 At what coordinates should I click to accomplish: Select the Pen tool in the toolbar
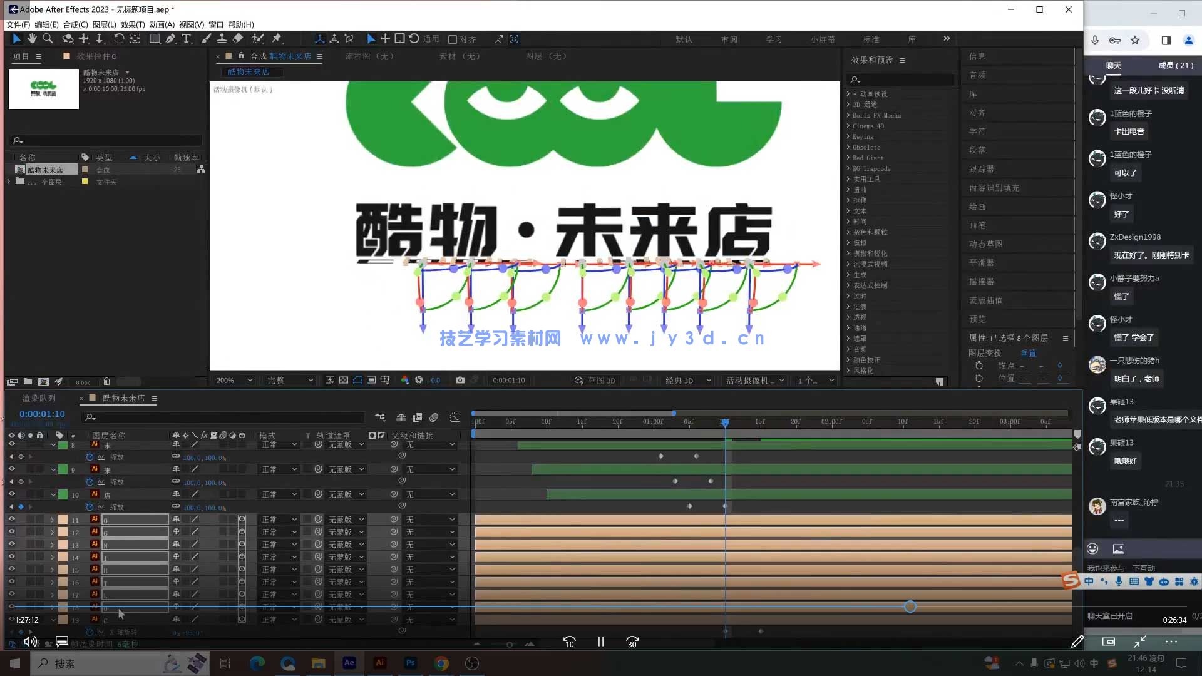170,38
